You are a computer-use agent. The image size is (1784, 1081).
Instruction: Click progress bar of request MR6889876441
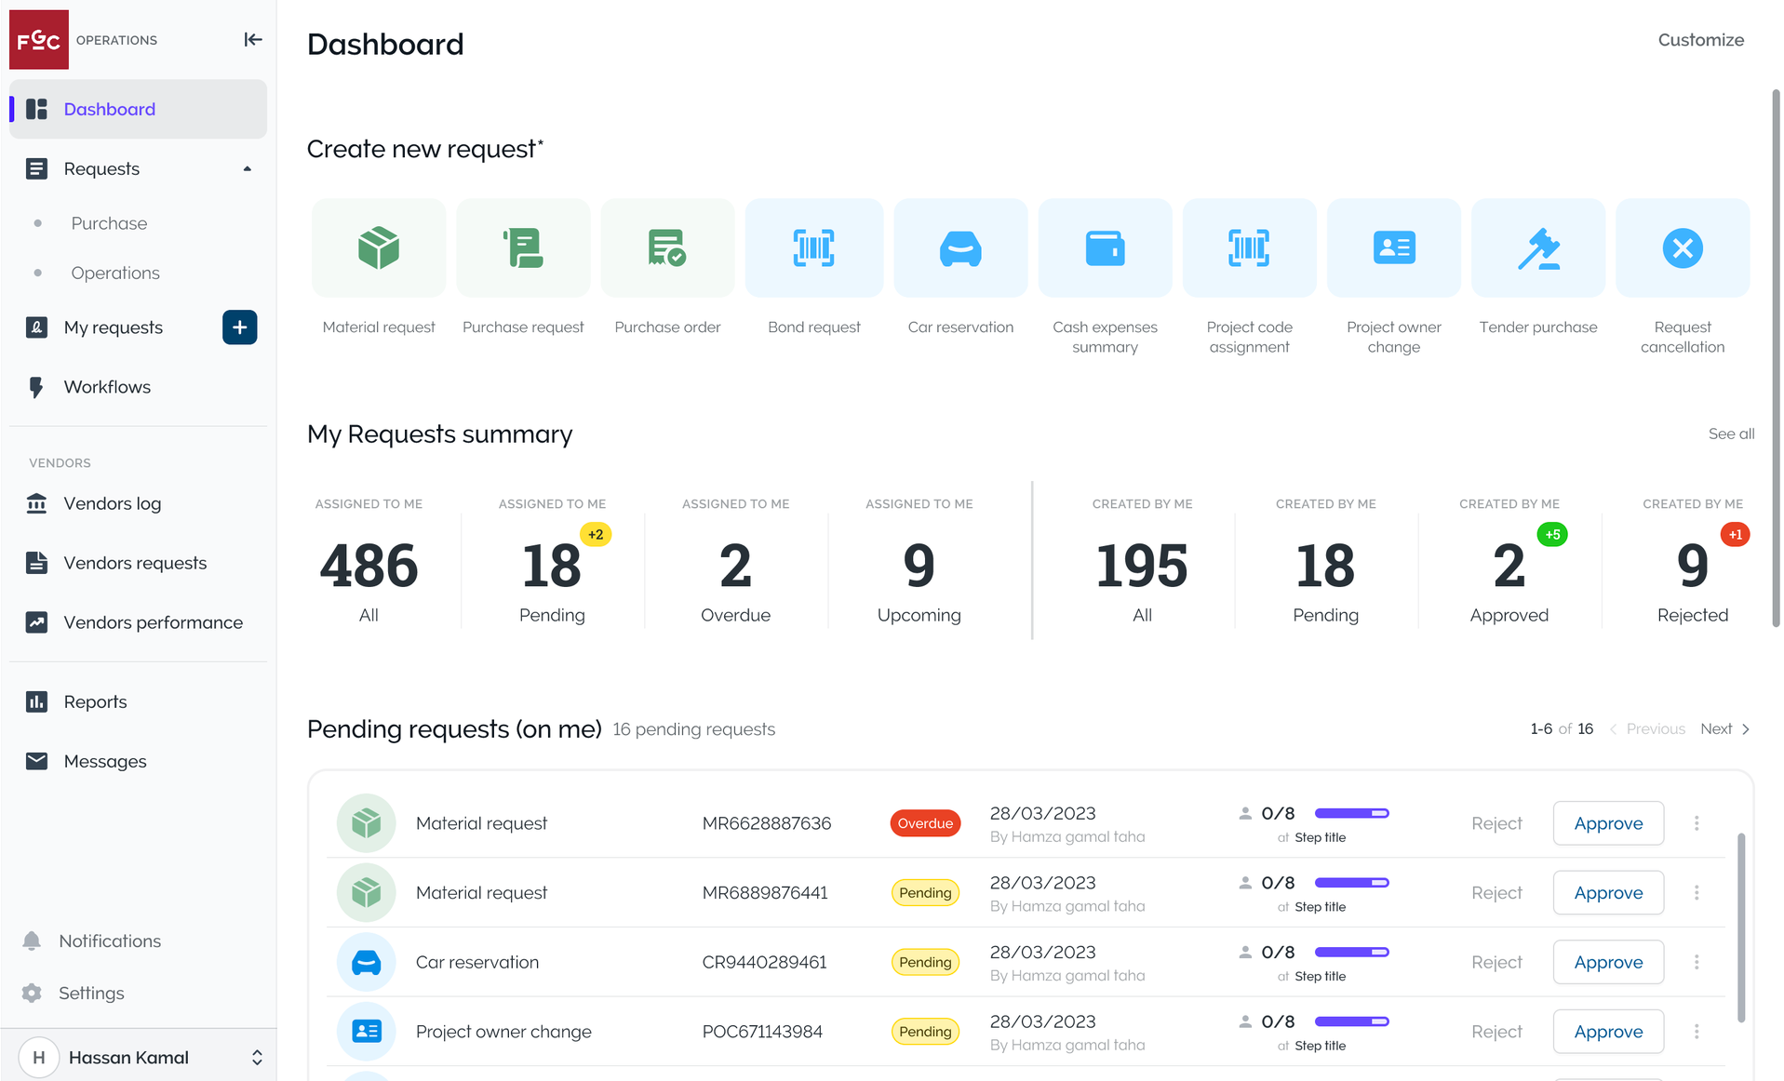click(1351, 883)
